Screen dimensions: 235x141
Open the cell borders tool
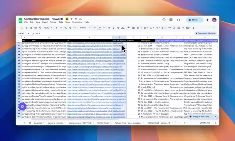(133, 28)
